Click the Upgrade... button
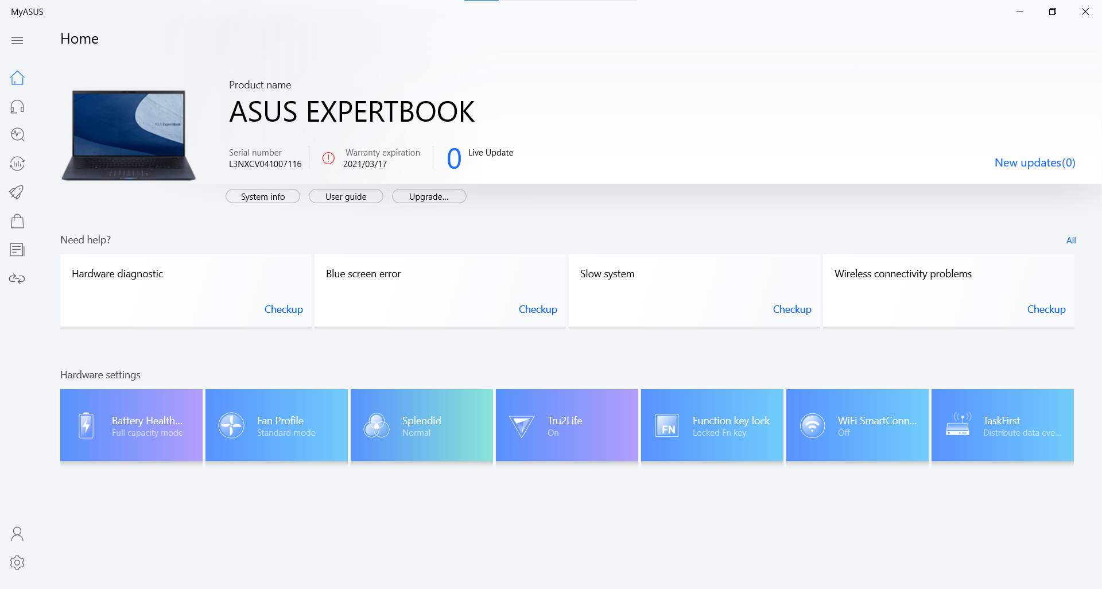Screen dimensions: 1102x589 (x=429, y=196)
